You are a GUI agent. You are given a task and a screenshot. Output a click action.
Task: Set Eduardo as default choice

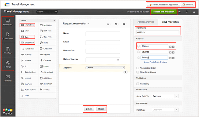(x=139, y=52)
